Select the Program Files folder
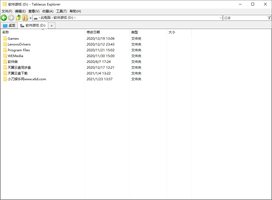 coord(19,50)
